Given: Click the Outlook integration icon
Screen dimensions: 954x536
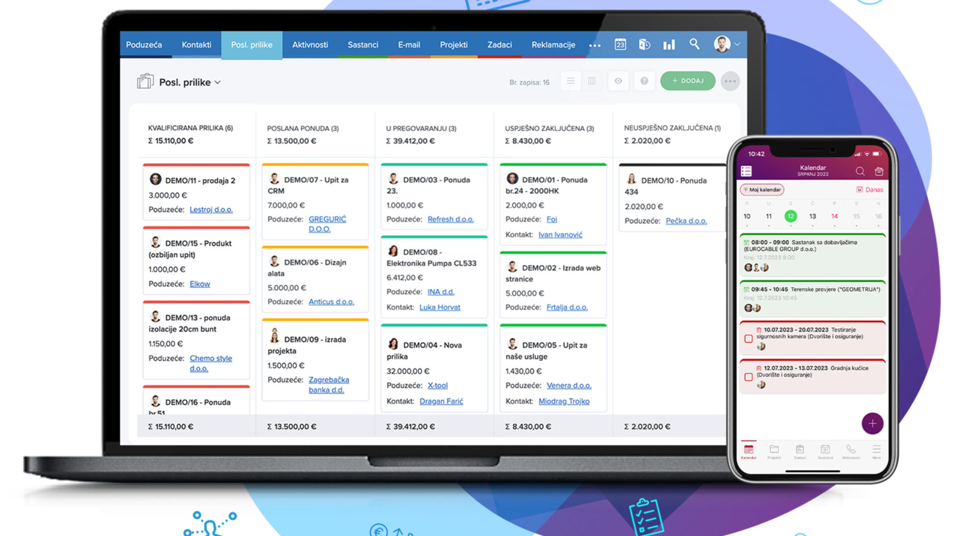Looking at the screenshot, I should [644, 45].
